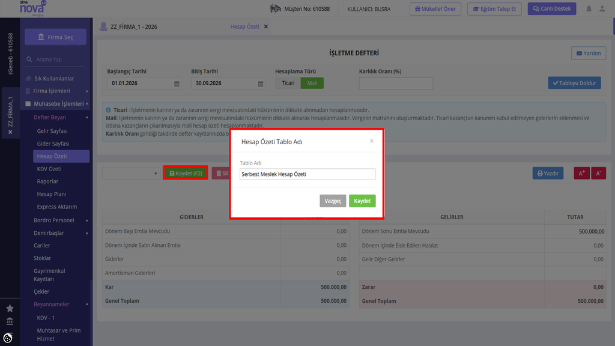Viewport: 615px width, 346px height.
Task: Click the Karlılık Oranı input field
Action: (396, 83)
